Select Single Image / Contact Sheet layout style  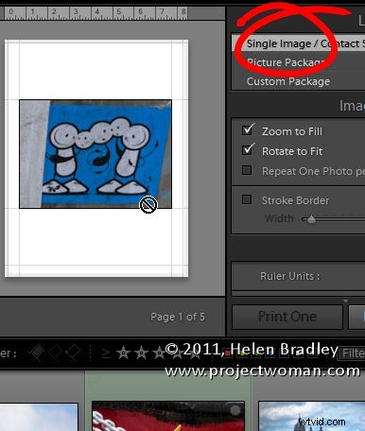point(299,43)
